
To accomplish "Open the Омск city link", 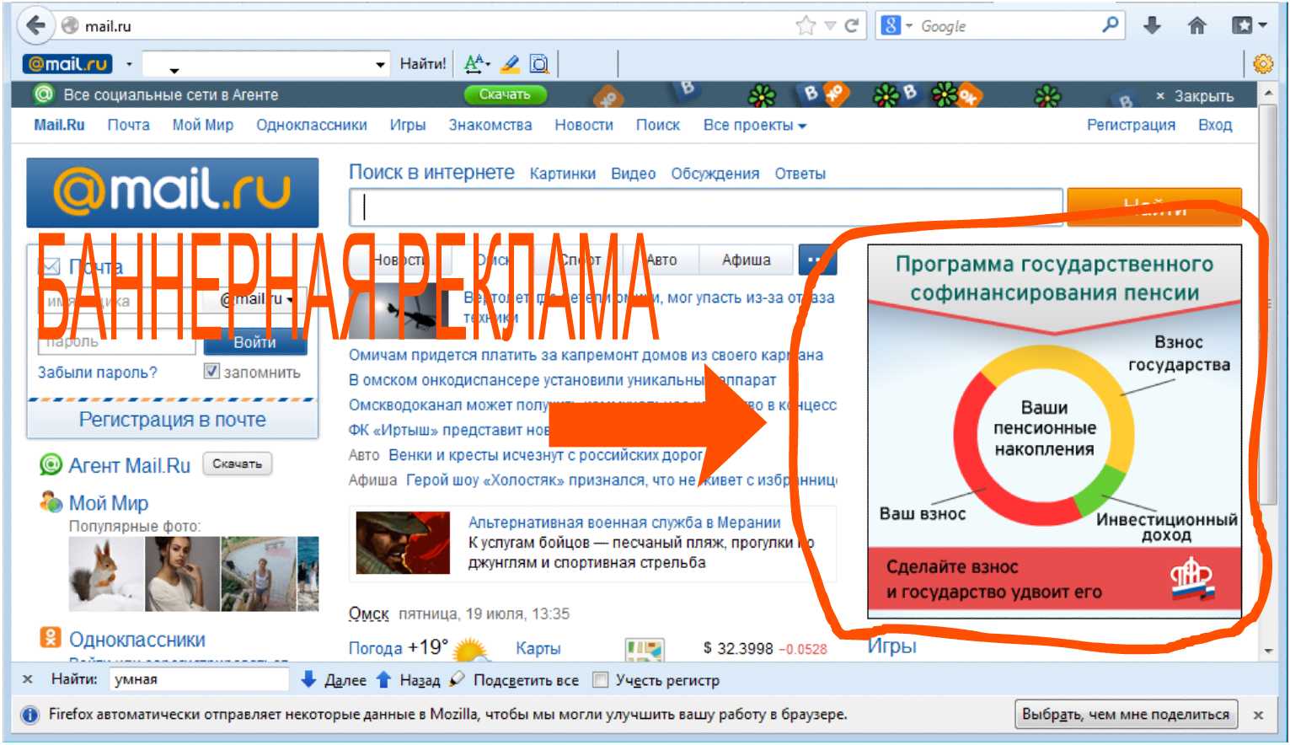I will (x=369, y=614).
